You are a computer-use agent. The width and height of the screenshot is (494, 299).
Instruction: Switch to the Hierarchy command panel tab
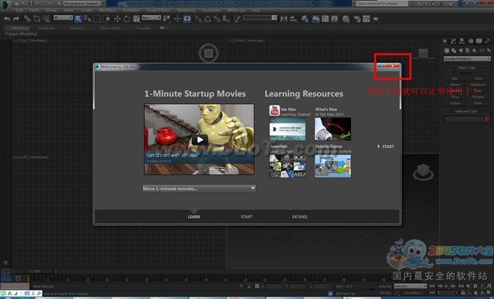point(462,41)
